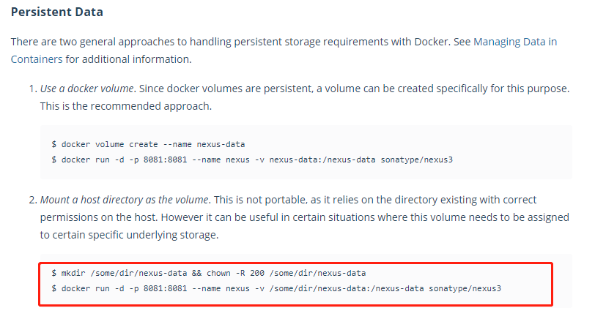Click the Persistent Data heading

(57, 12)
